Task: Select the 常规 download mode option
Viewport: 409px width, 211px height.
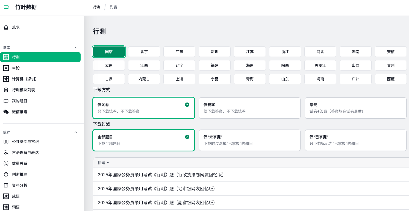Action: coord(355,108)
